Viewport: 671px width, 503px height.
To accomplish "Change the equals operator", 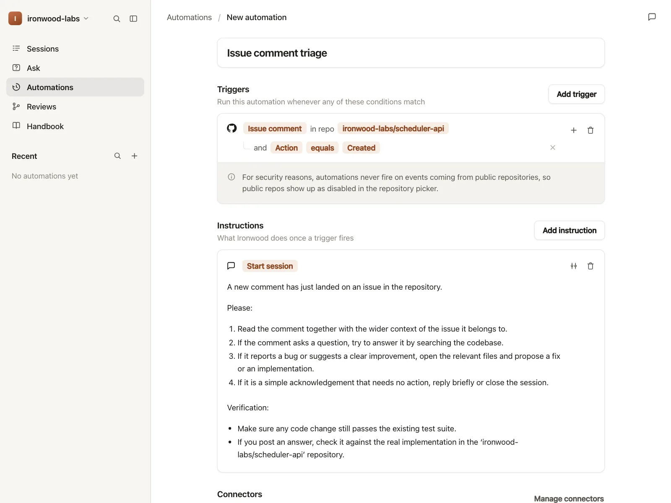I will click(322, 148).
